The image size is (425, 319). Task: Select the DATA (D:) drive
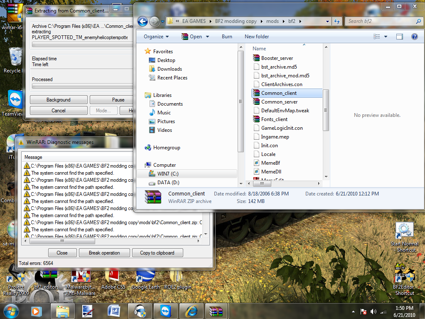pyautogui.click(x=169, y=183)
